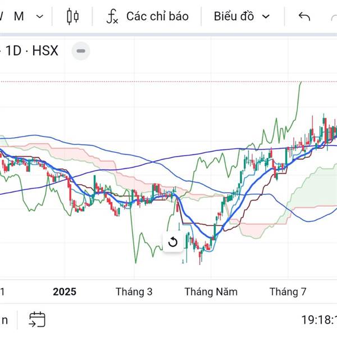Click the Tháng 7 axis label
The image size is (337, 337).
coord(288,292)
